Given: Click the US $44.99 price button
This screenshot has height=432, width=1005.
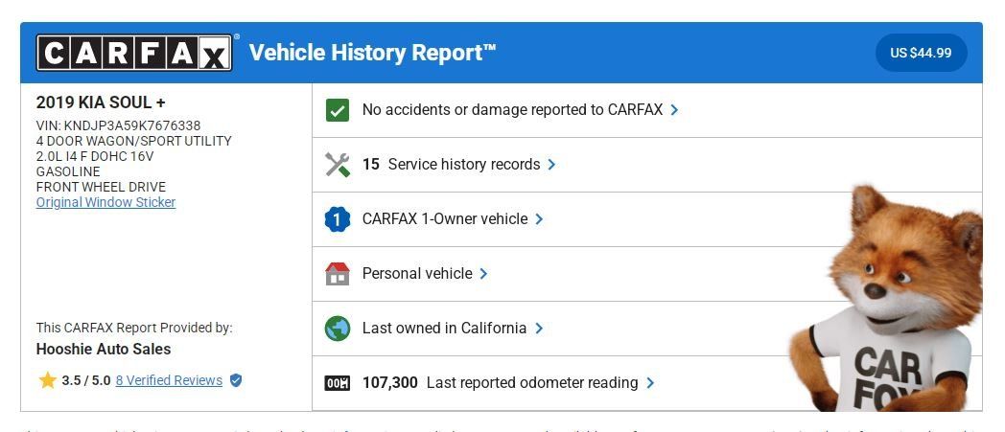Looking at the screenshot, I should pyautogui.click(x=921, y=53).
